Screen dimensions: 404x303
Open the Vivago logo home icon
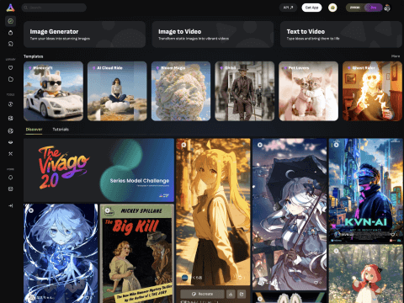point(10,8)
